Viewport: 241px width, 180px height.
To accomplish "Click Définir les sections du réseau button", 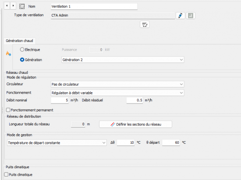I will (135, 124).
